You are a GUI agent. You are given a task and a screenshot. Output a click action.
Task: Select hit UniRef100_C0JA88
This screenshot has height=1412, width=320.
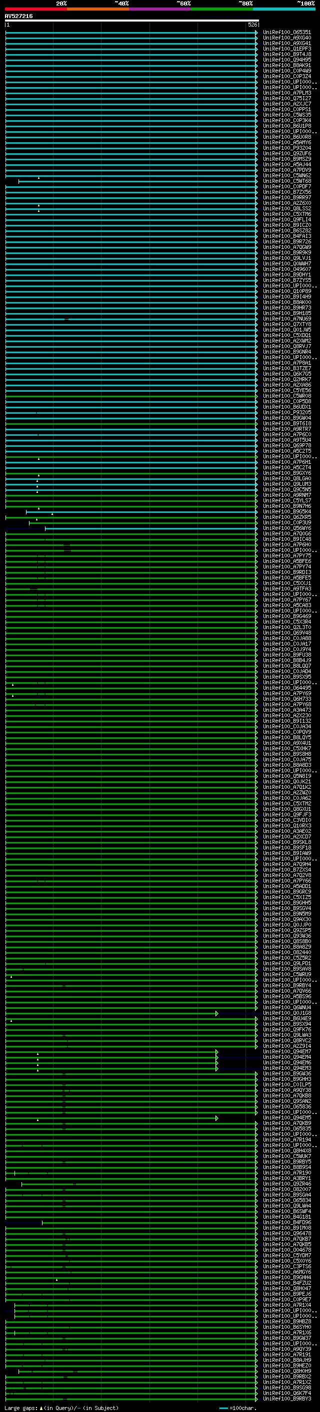[x=286, y=639]
